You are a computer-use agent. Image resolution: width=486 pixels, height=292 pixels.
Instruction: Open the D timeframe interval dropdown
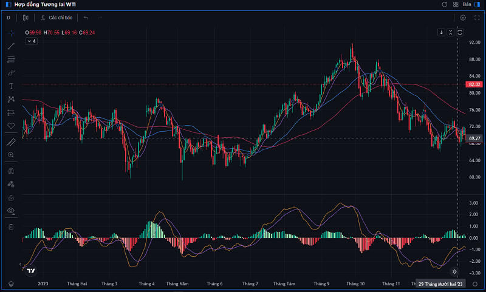9,18
